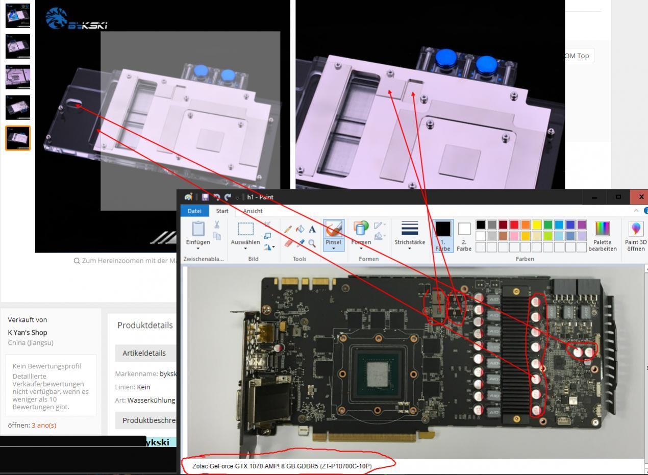Expand the Auswählen dropdown arrow
648x475 pixels.
click(245, 249)
